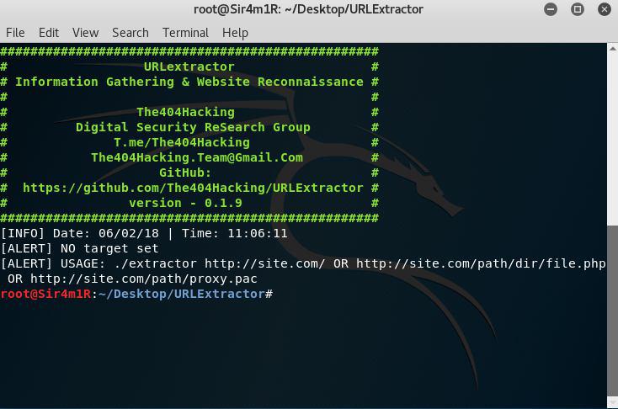Screen dimensions: 618x409
Task: Click the The404Hacking.Team@Gmail.Com email text
Action: coord(197,157)
